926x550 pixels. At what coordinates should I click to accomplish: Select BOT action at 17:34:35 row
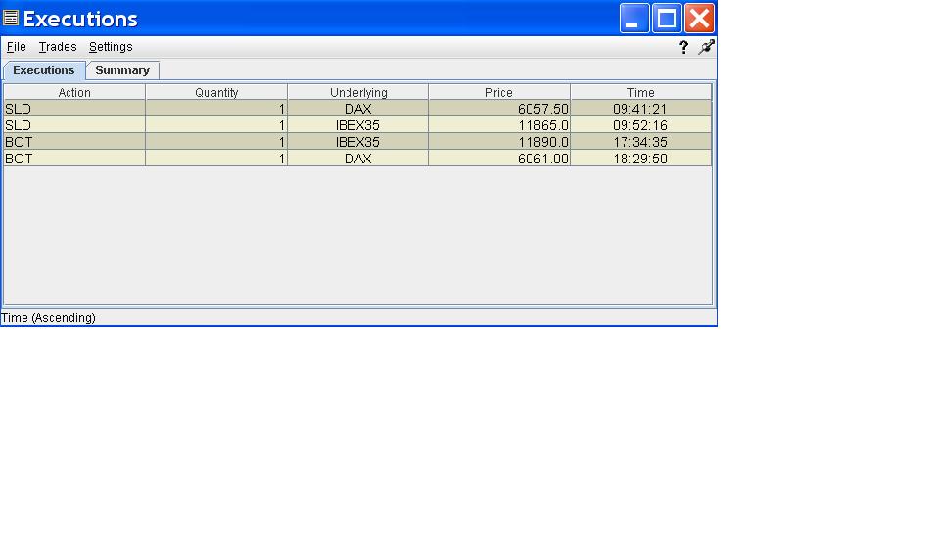coord(74,142)
